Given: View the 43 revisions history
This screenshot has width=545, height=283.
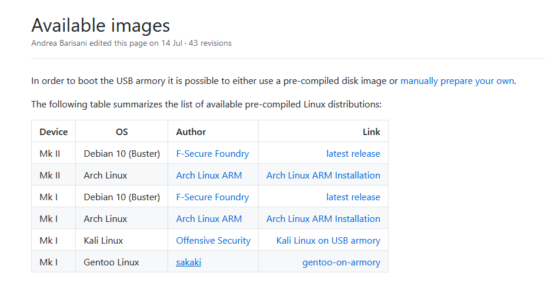Looking at the screenshot, I should click(x=210, y=43).
